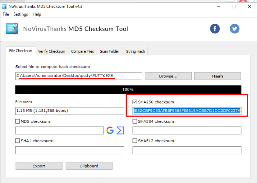
Task: Click the Browse... button
Action: pos(168,76)
